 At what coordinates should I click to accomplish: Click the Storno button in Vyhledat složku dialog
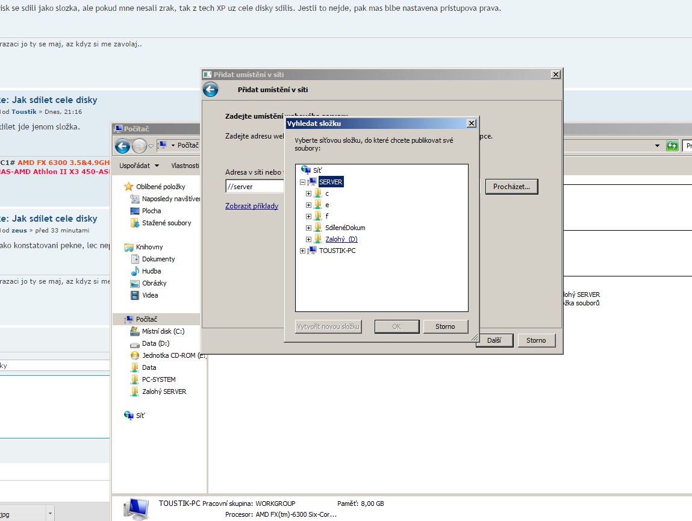click(445, 326)
